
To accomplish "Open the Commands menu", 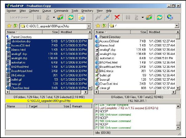I will coord(61,11).
